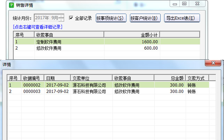224x140 pixels.
Task: Click the month stepper up arrow
Action: tap(61, 16)
